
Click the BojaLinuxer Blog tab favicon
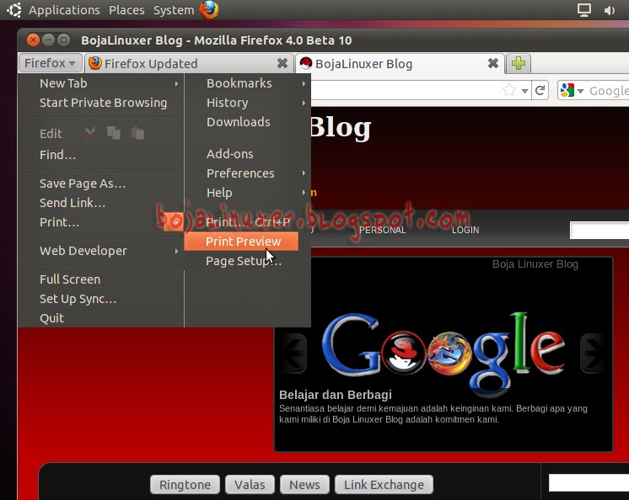coord(306,63)
